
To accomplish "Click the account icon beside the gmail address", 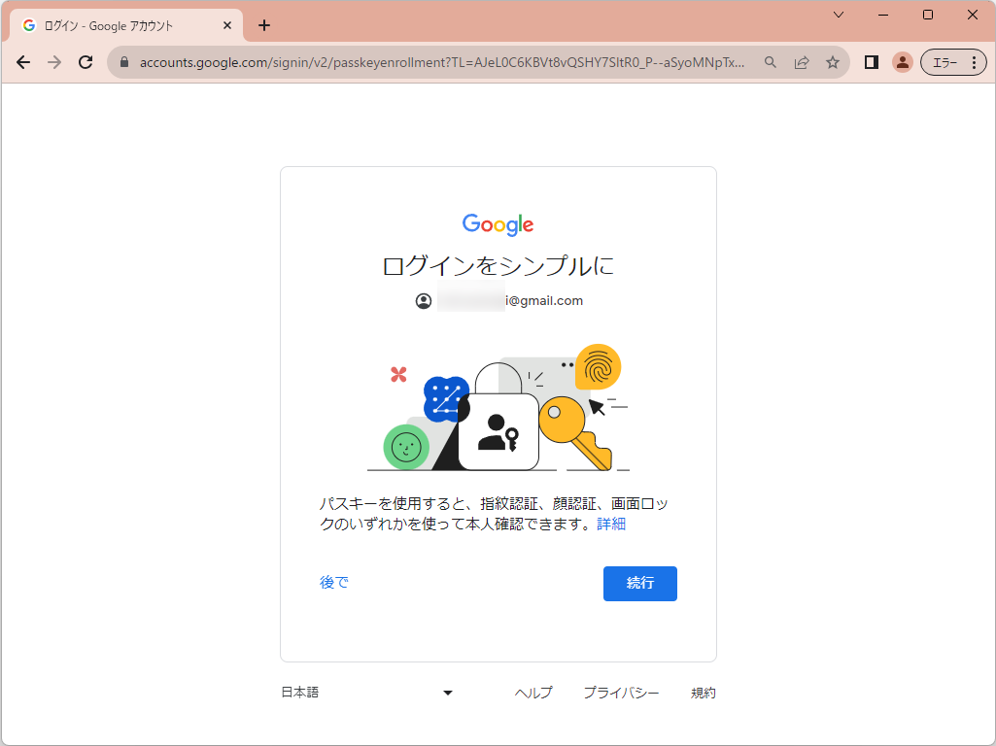I will pos(422,301).
